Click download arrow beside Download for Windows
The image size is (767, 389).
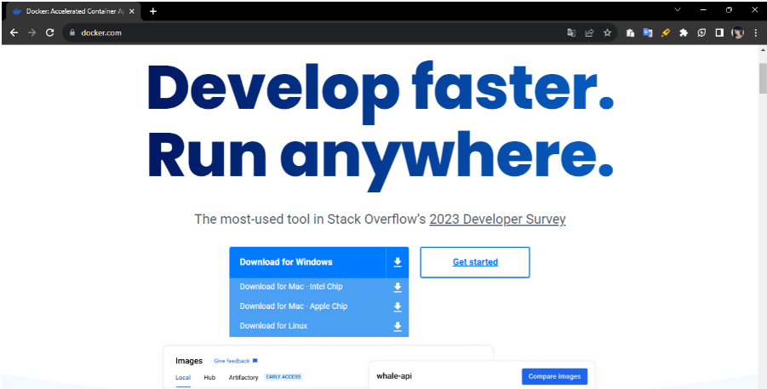pyautogui.click(x=398, y=262)
